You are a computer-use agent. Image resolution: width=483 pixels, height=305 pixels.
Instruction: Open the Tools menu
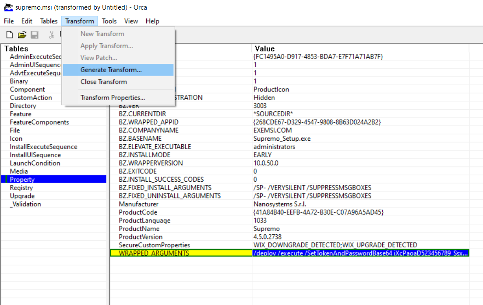pos(109,21)
